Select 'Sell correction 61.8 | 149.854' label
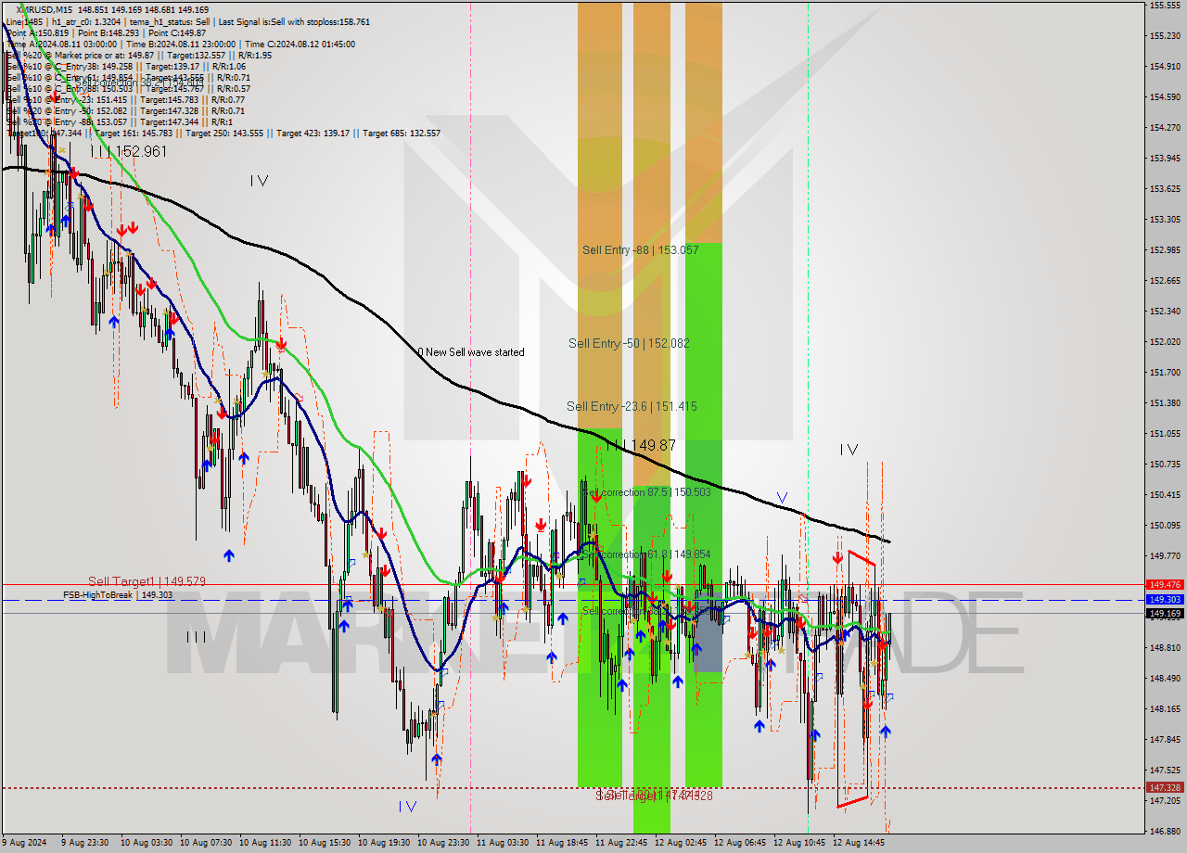Viewport: 1187px width, 853px height. pyautogui.click(x=646, y=554)
